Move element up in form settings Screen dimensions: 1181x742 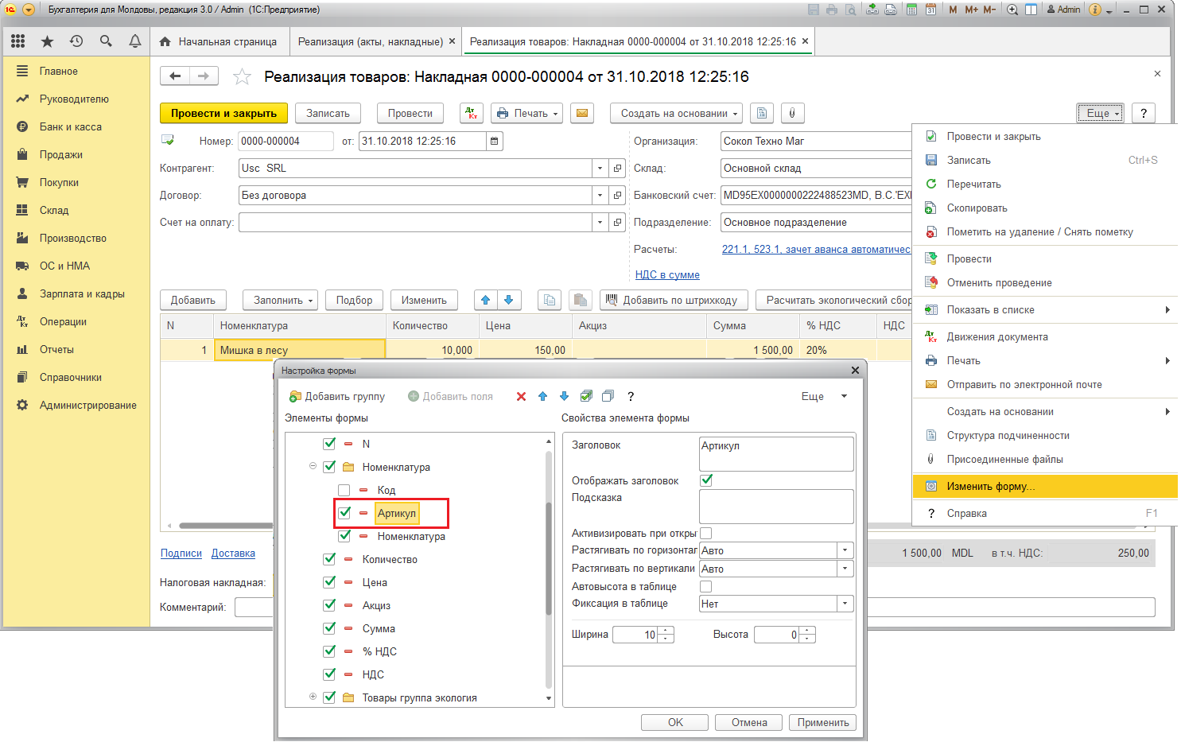543,396
